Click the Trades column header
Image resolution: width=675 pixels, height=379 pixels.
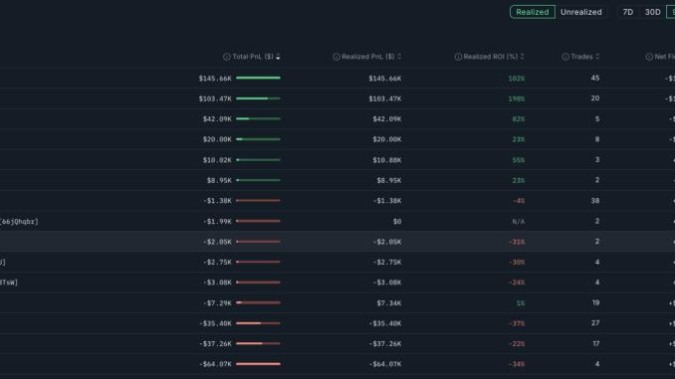(581, 57)
